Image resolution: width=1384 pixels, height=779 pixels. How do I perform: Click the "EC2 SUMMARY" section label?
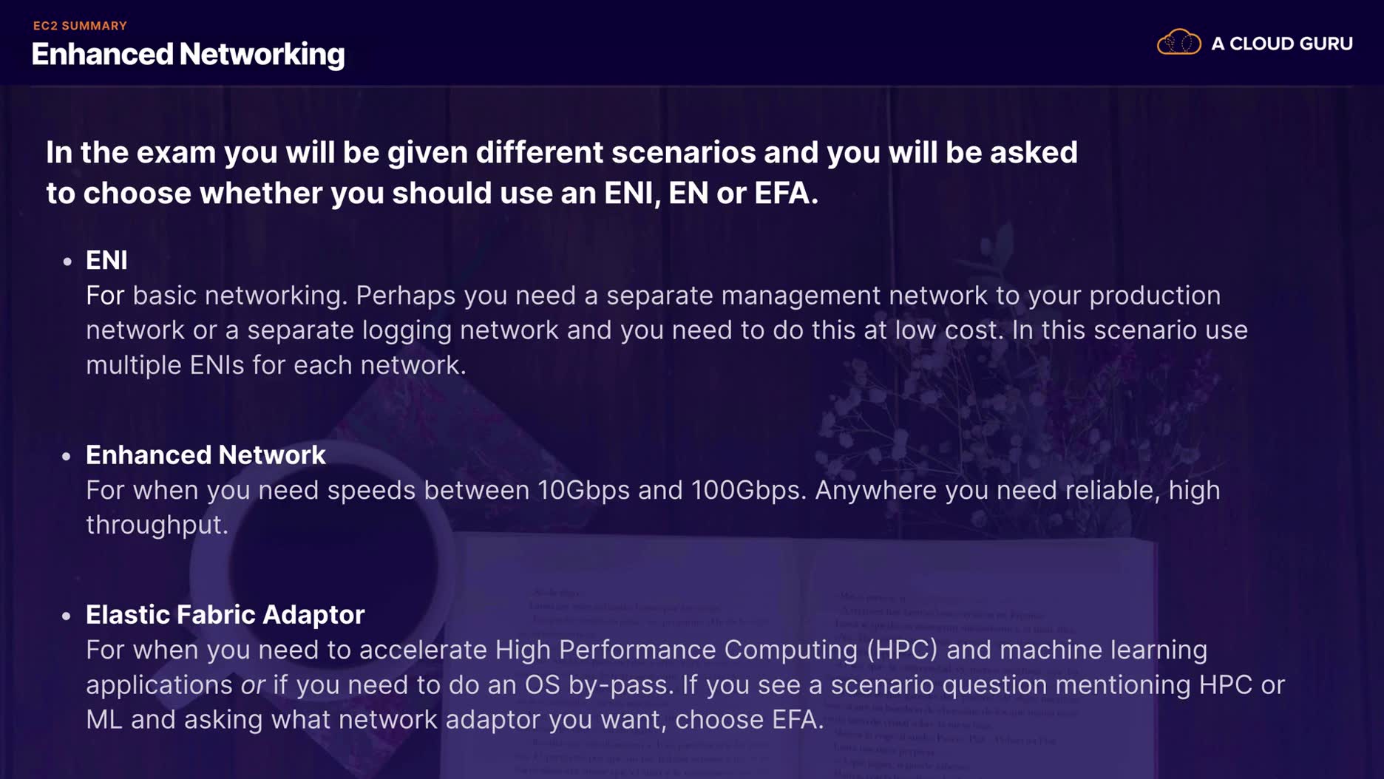tap(80, 26)
